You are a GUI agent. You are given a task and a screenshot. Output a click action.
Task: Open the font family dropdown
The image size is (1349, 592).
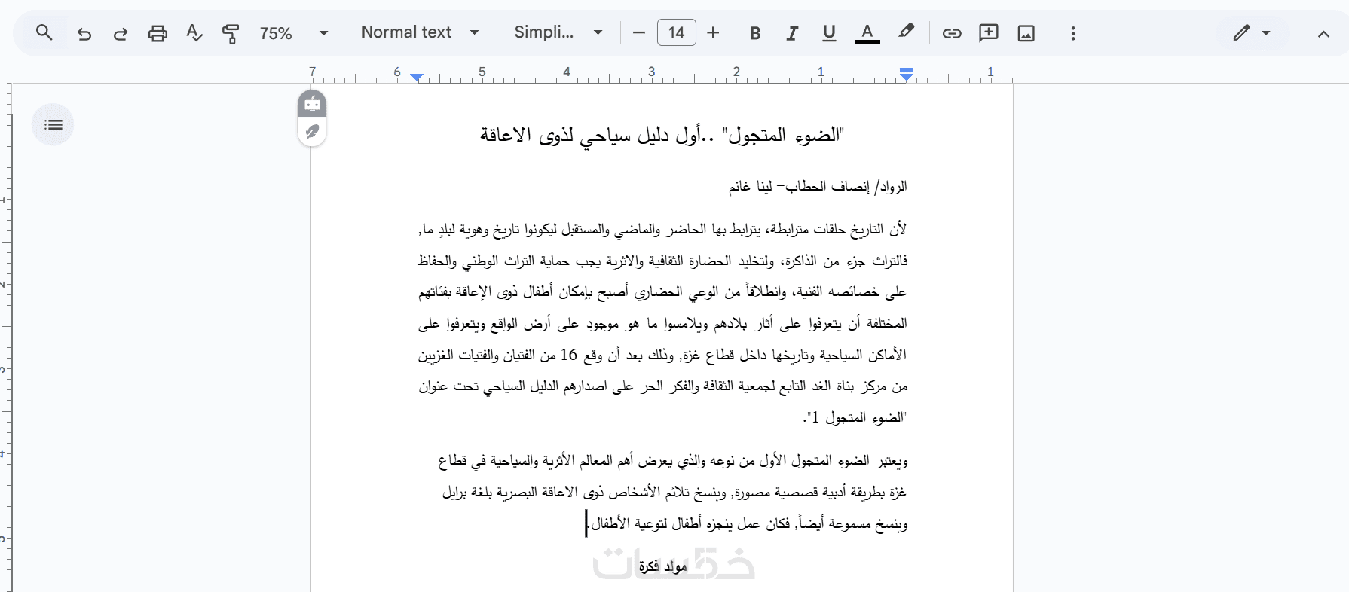(x=558, y=32)
